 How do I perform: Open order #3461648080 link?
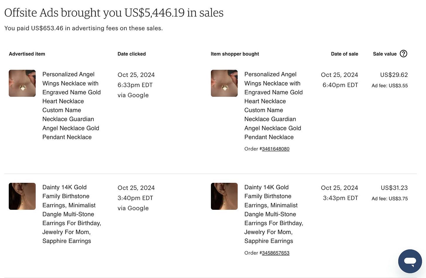click(x=275, y=149)
